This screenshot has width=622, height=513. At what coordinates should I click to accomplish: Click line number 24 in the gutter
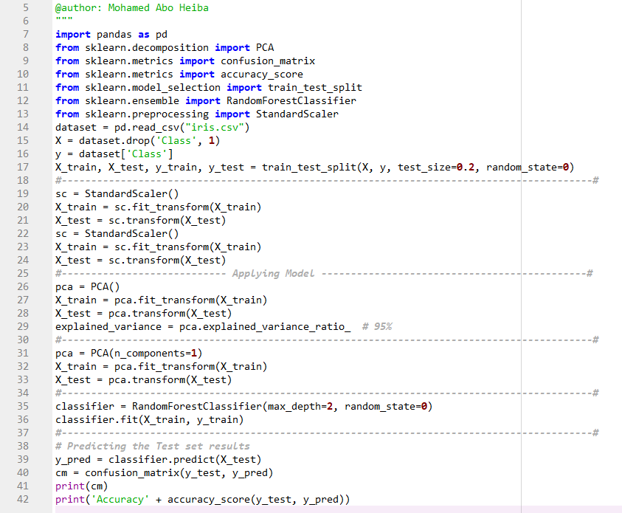pos(23,261)
